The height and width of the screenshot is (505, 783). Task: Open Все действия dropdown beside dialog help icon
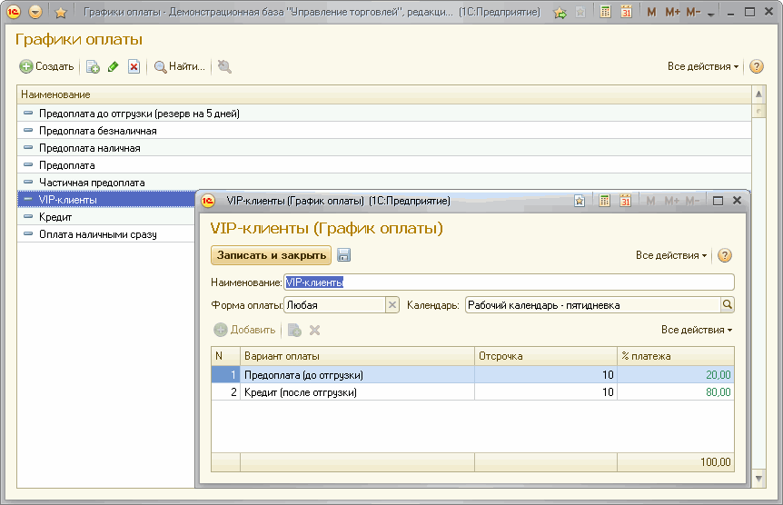point(671,255)
